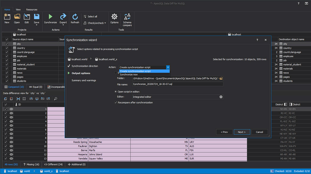311x174 pixels.
Task: Uncheck Recompare after synchronization
Action: [x=116, y=102]
